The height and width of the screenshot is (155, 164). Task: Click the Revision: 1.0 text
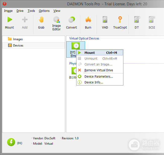pyautogui.click(x=70, y=138)
